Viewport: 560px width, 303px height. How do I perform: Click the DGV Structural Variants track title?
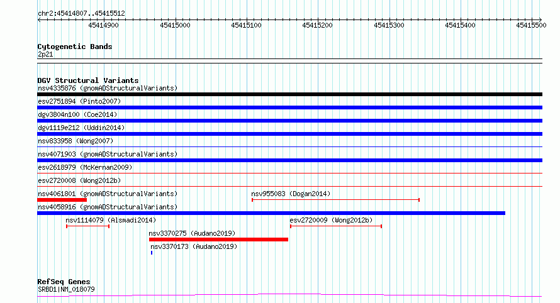tap(88, 80)
